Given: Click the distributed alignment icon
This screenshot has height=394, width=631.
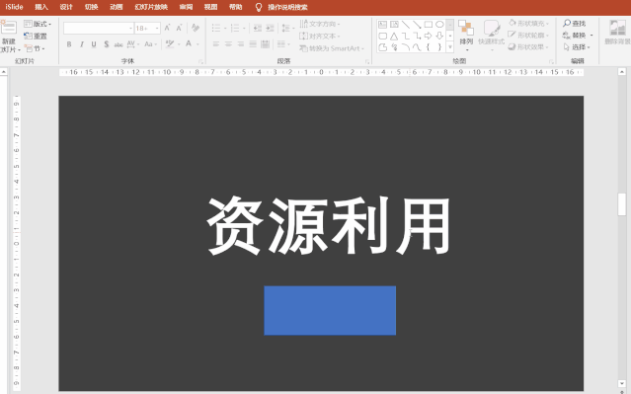Looking at the screenshot, I should pyautogui.click(x=266, y=43).
